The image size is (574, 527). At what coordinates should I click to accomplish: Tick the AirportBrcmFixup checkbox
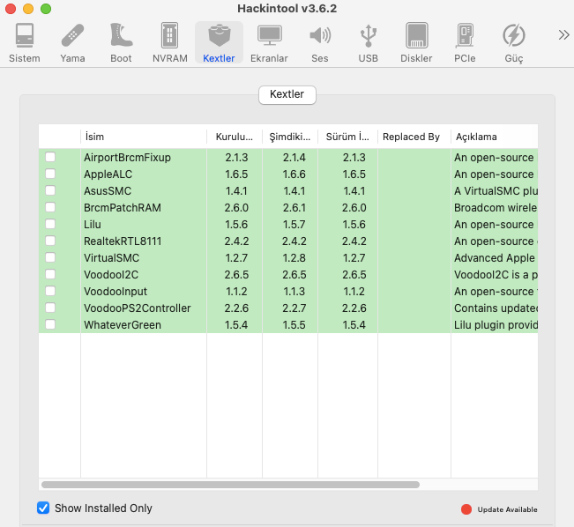pyautogui.click(x=50, y=157)
